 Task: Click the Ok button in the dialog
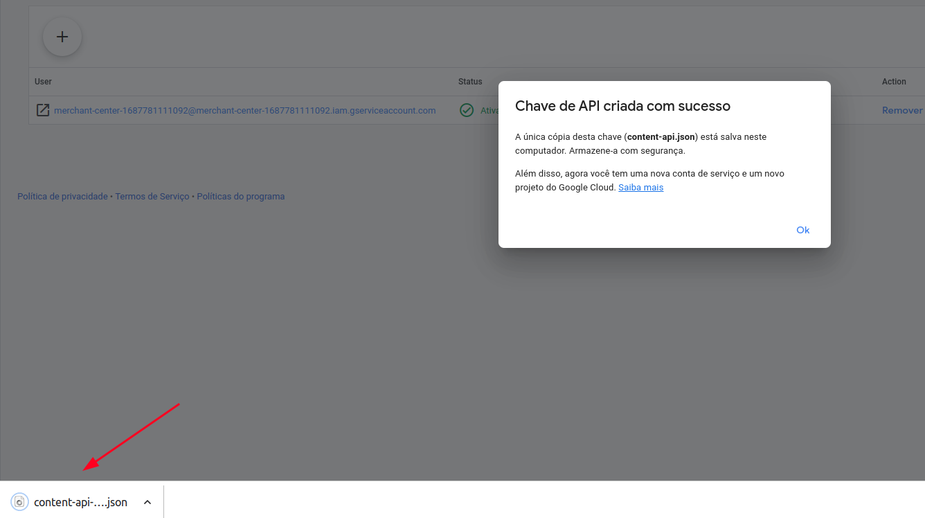802,230
